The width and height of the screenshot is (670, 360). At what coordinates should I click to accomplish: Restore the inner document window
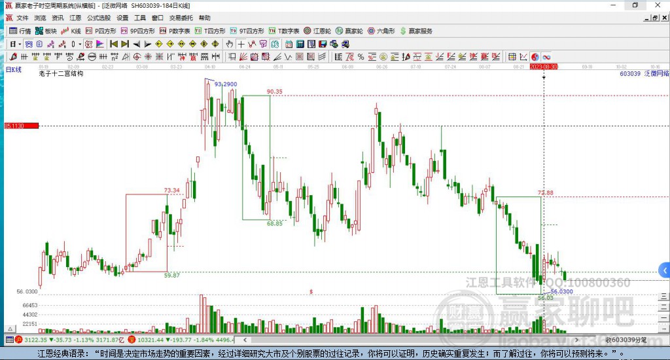tap(656, 18)
